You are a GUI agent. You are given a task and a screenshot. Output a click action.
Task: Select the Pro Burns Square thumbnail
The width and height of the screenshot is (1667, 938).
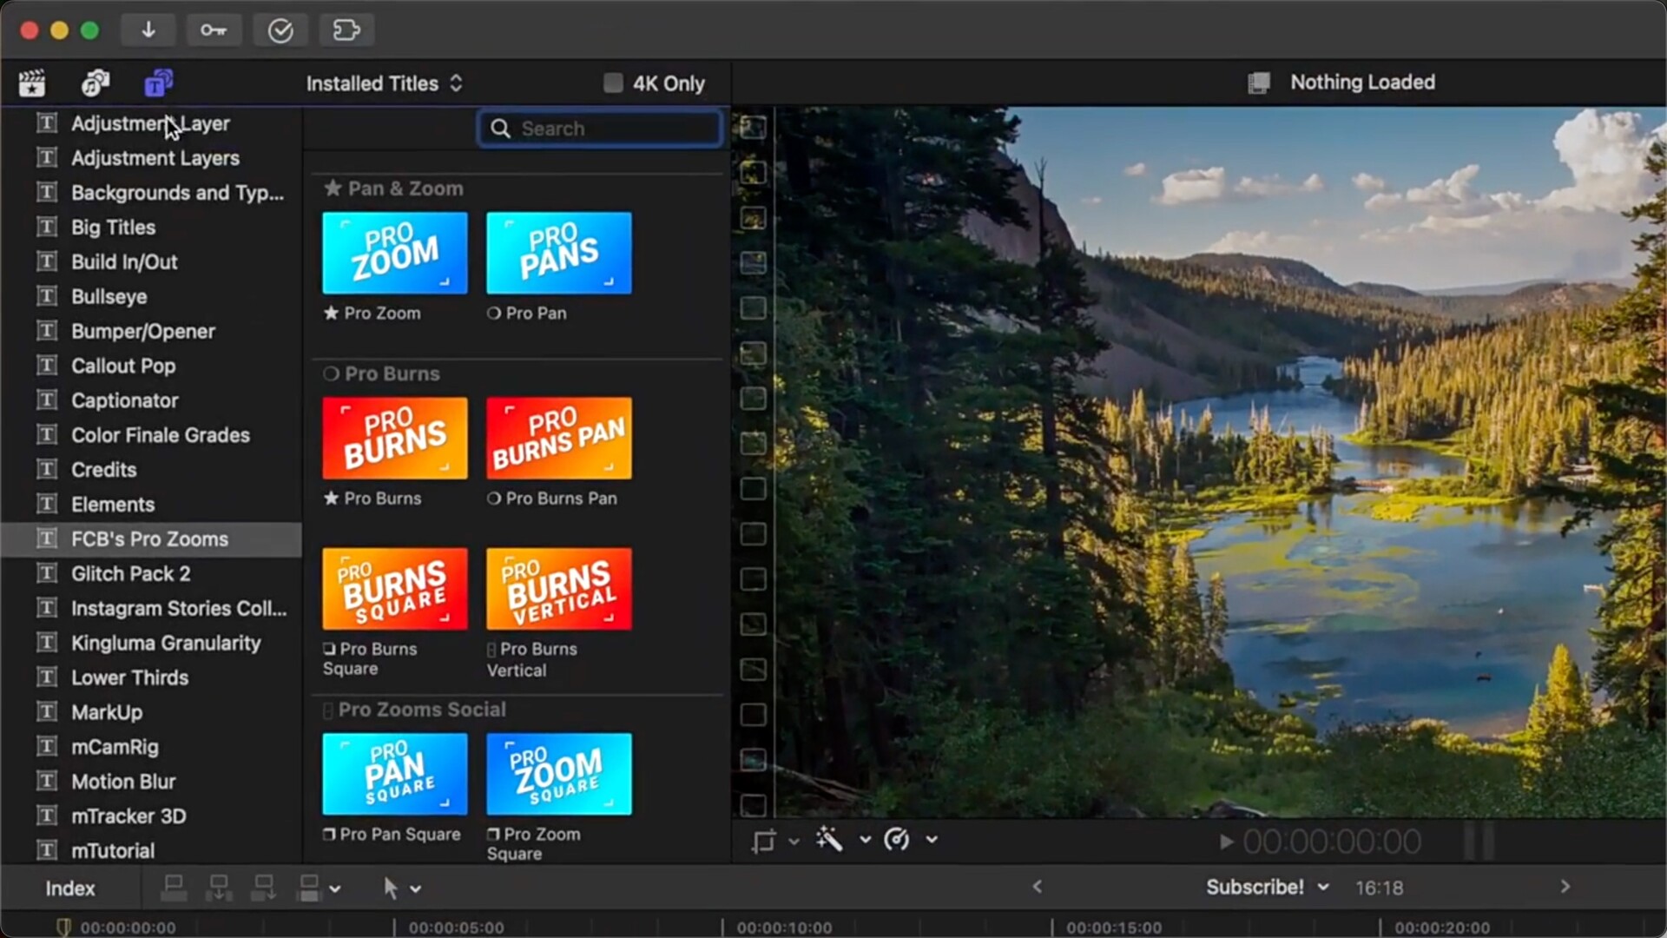tap(395, 589)
